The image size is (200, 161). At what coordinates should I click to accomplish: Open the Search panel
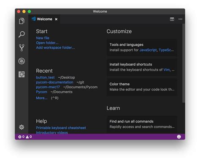(x=22, y=34)
